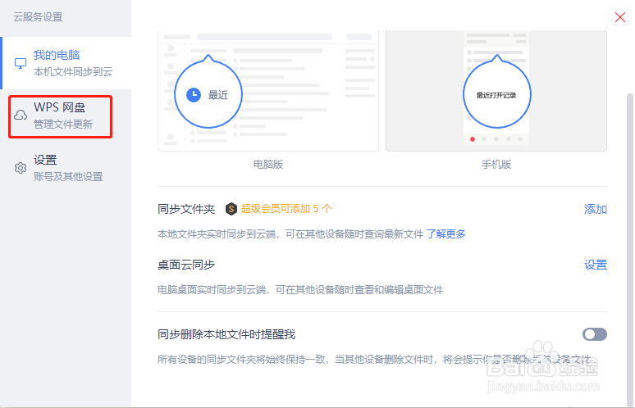635x408 pixels.
Task: Click the 手机版 caption
Action: (496, 165)
